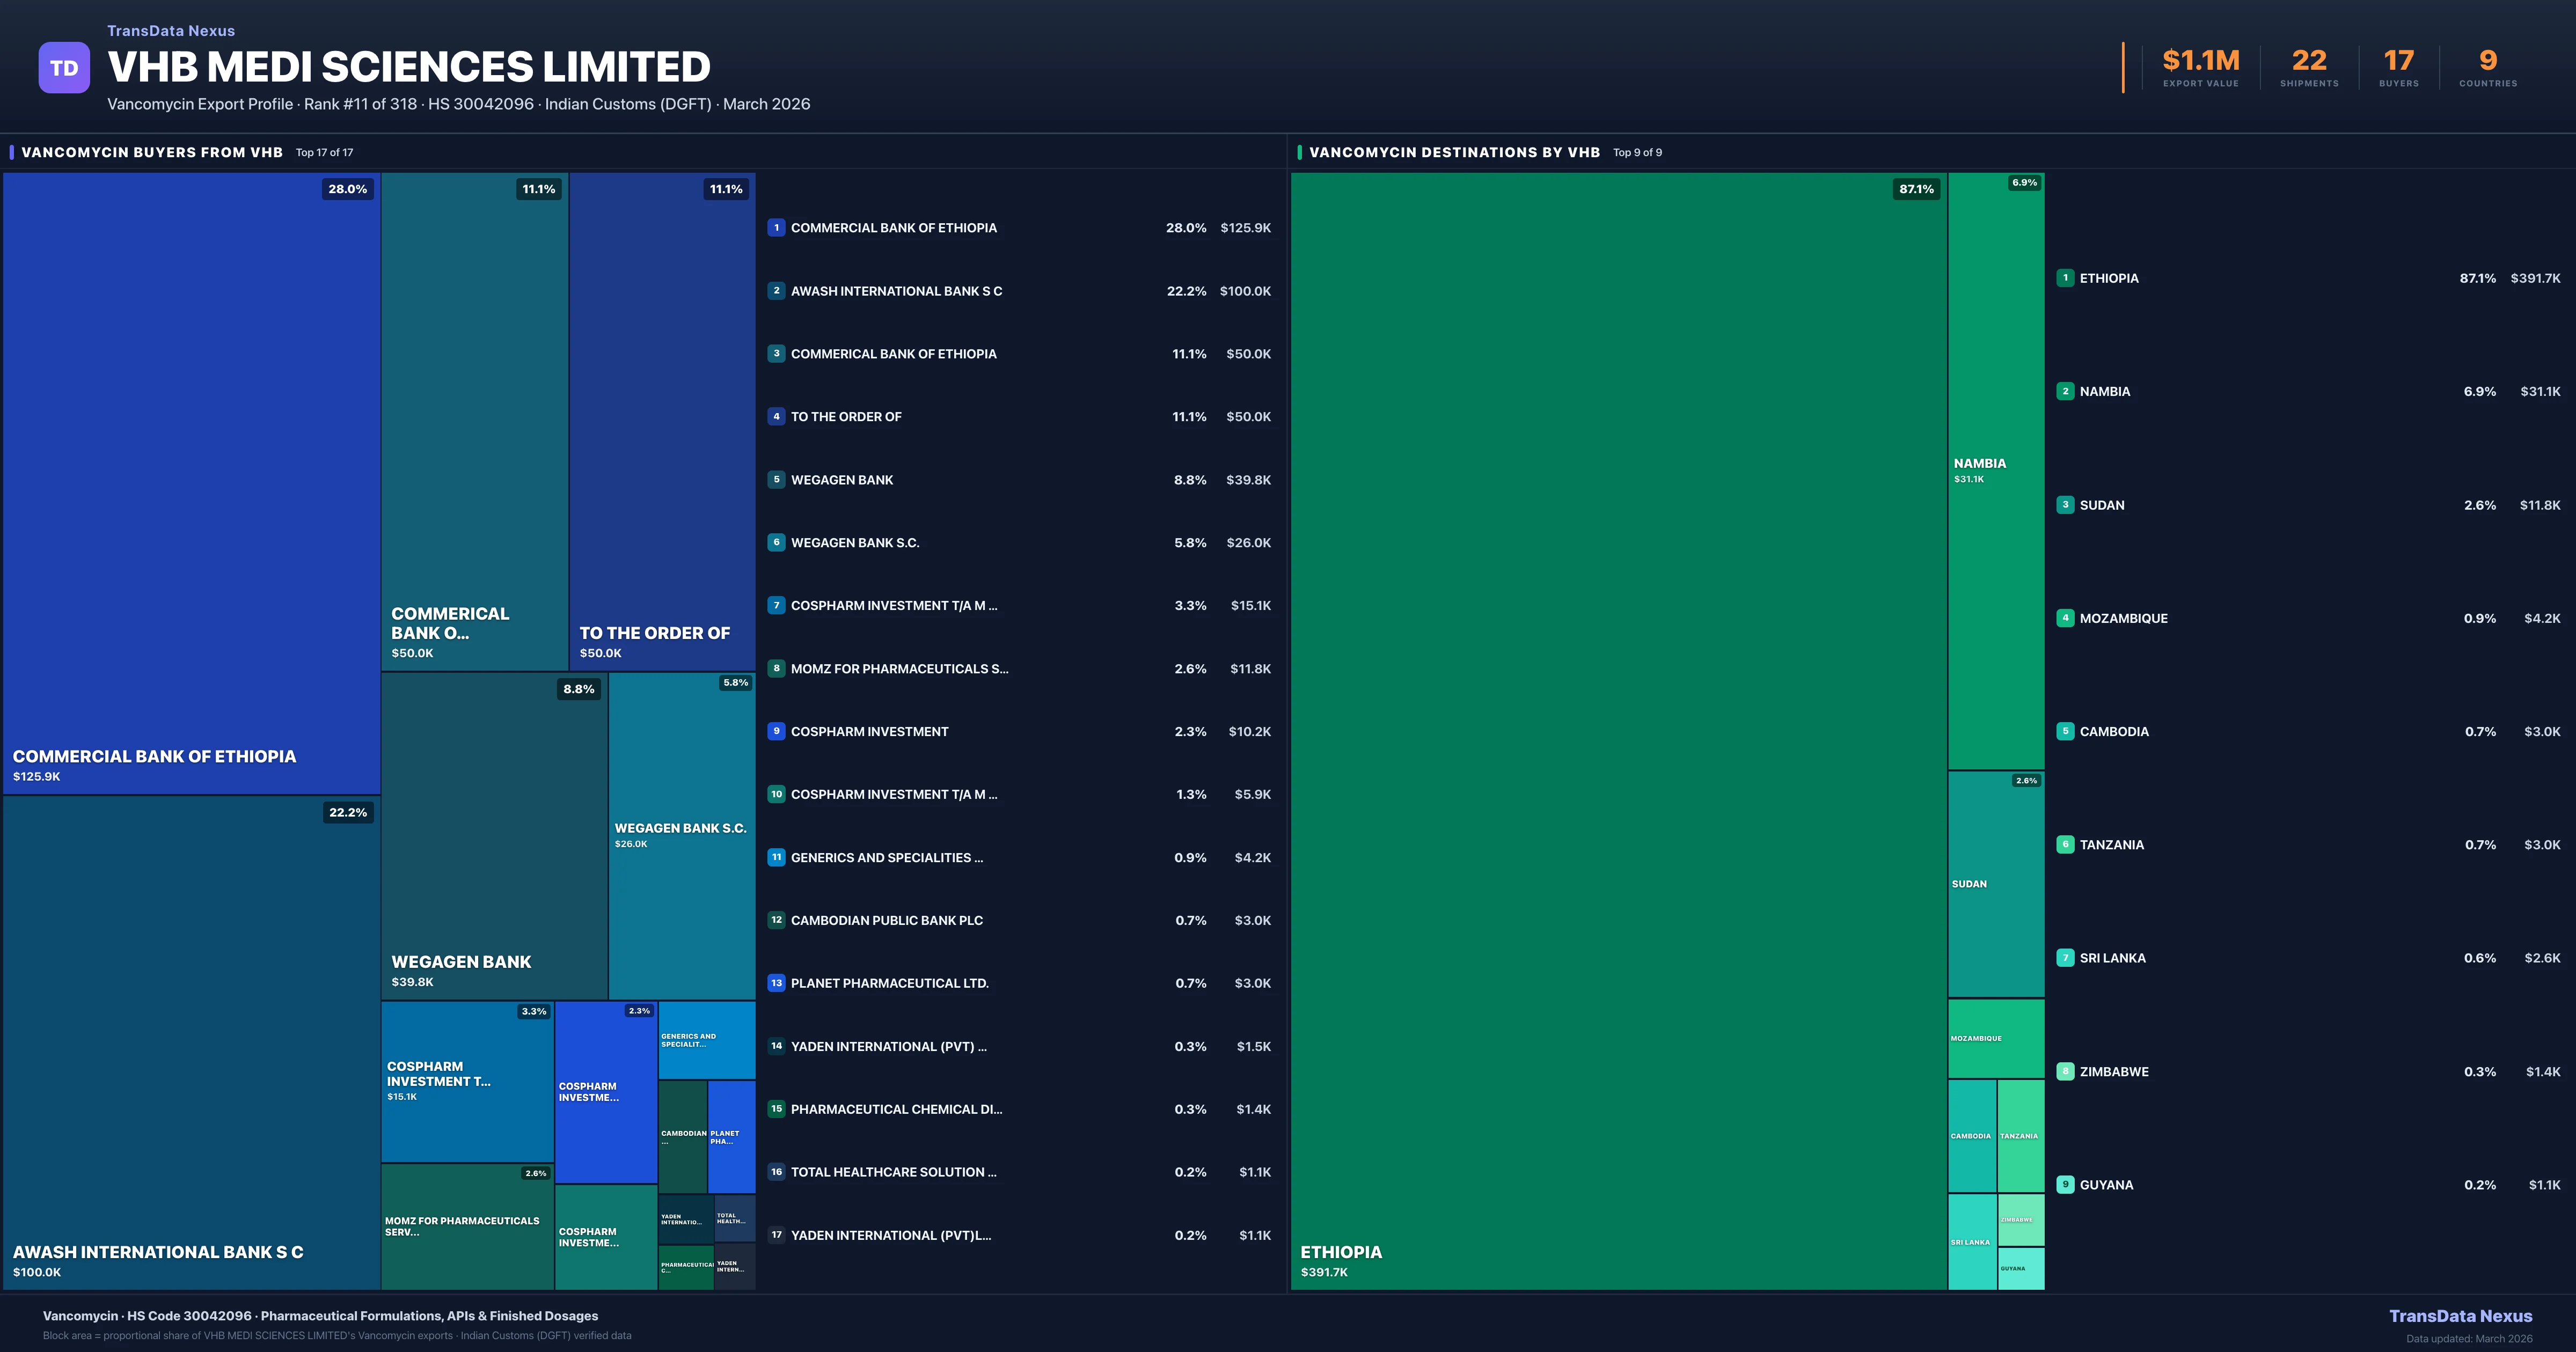Click rank badge 1 beside Commercial Bank of Ethiopia
The width and height of the screenshot is (2576, 1352).
(x=776, y=228)
